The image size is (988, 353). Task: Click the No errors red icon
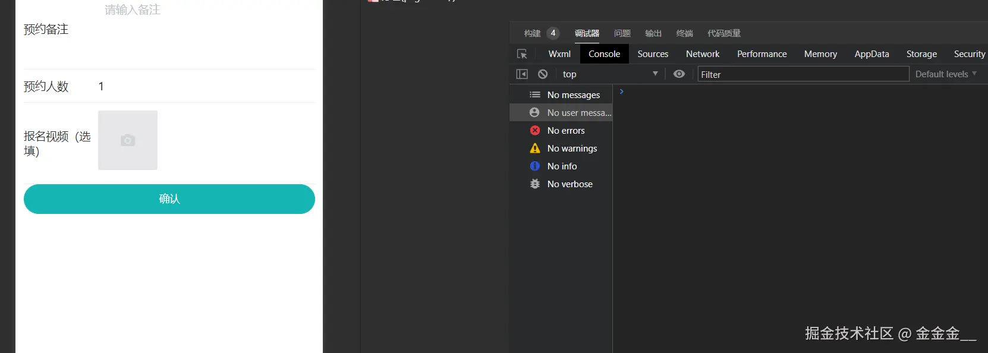pos(535,130)
